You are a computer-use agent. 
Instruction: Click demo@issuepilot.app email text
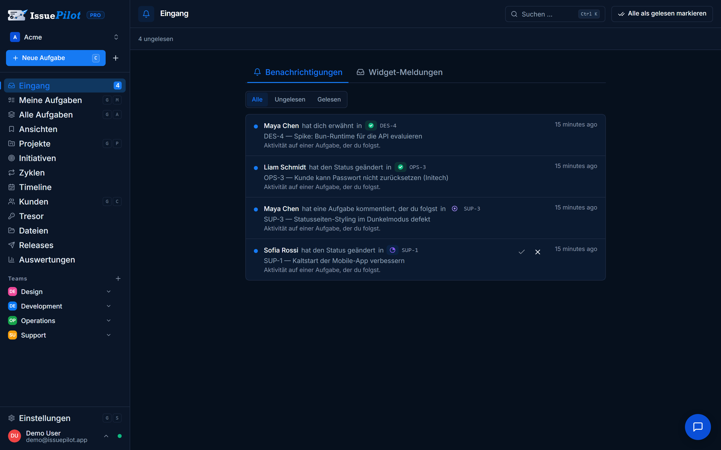[57, 440]
